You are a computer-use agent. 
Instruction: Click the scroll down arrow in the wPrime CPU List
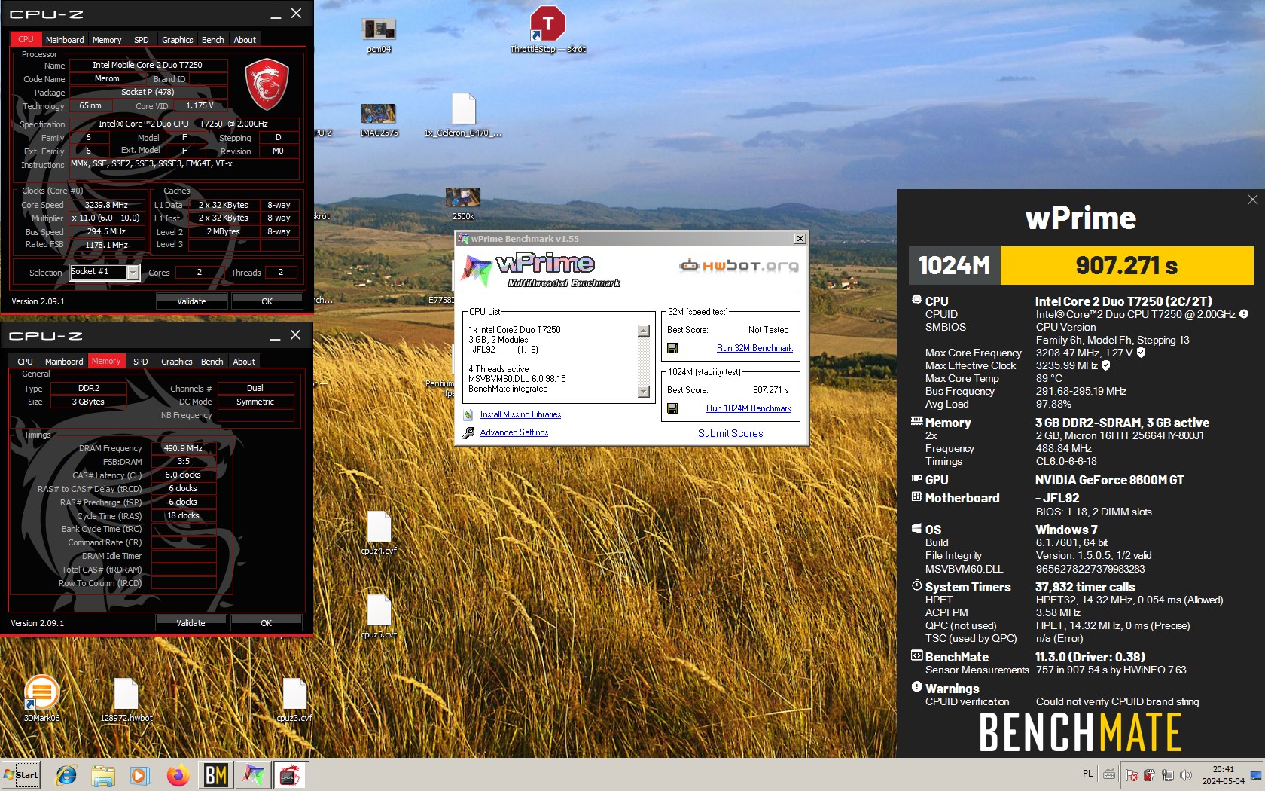click(x=643, y=391)
